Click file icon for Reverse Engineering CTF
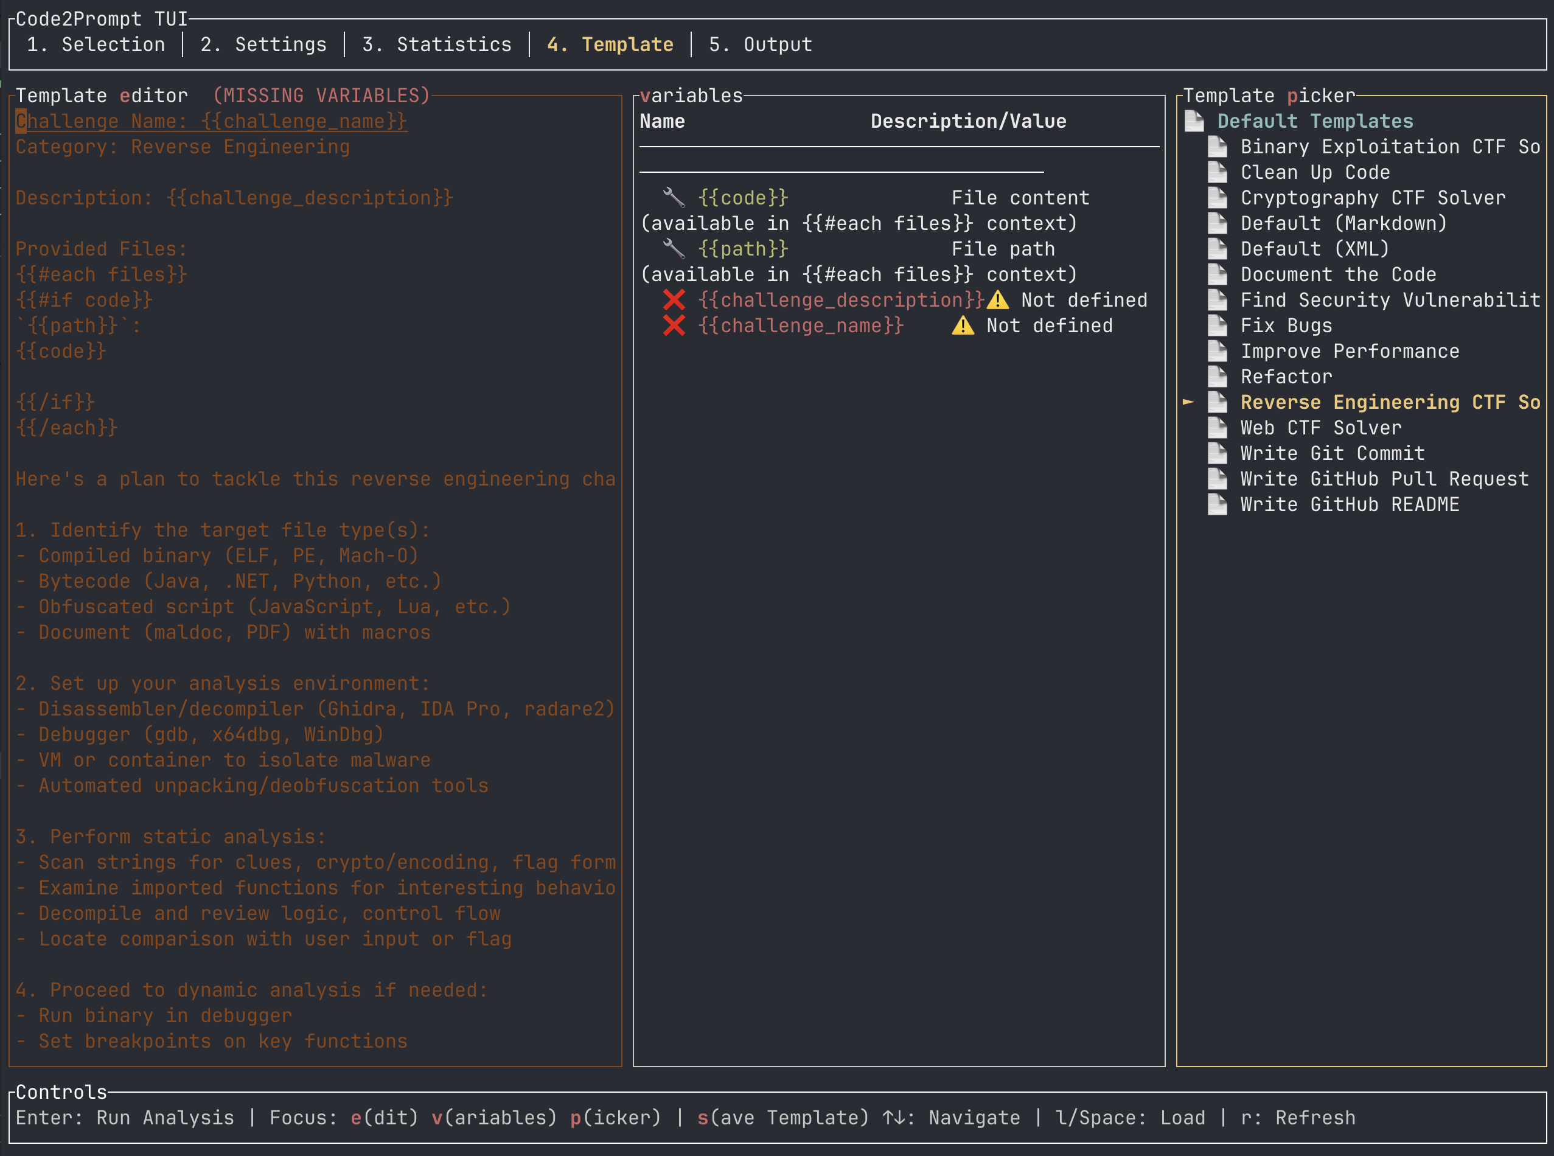The height and width of the screenshot is (1156, 1554). (x=1218, y=402)
